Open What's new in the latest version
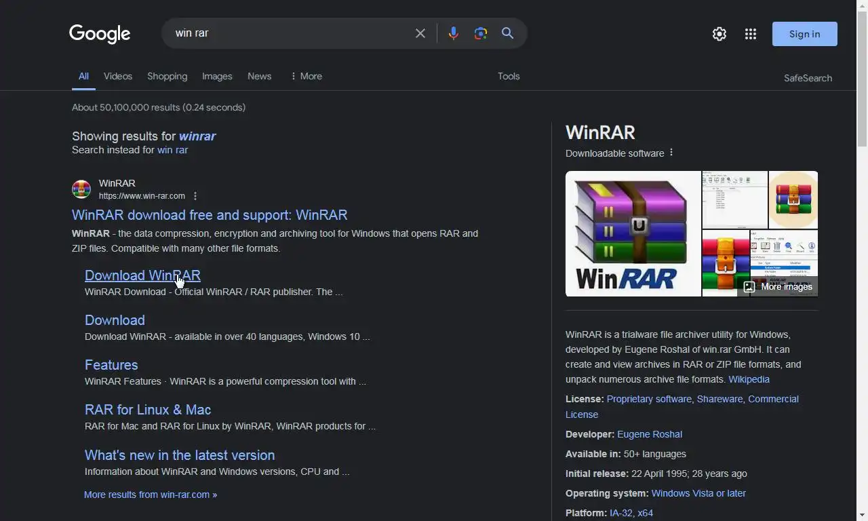The width and height of the screenshot is (868, 521). pyautogui.click(x=180, y=455)
